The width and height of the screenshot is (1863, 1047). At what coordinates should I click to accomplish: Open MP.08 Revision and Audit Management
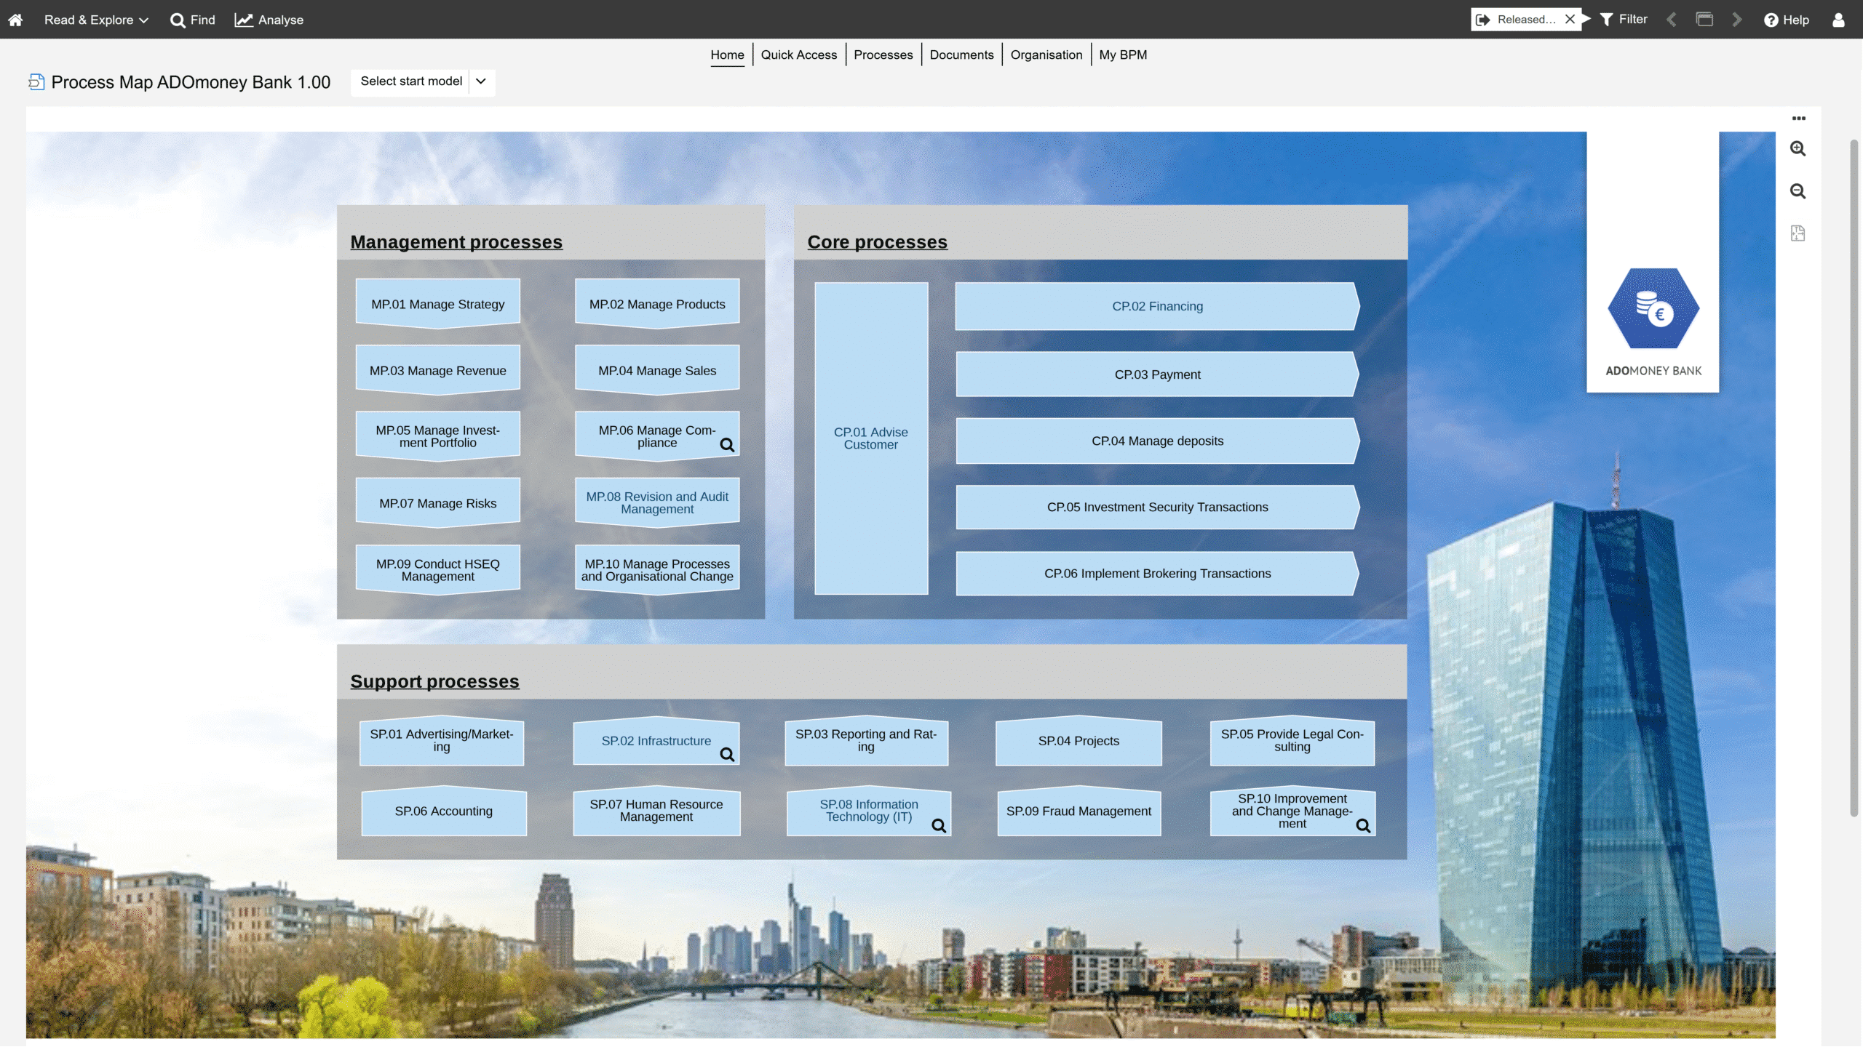tap(656, 502)
